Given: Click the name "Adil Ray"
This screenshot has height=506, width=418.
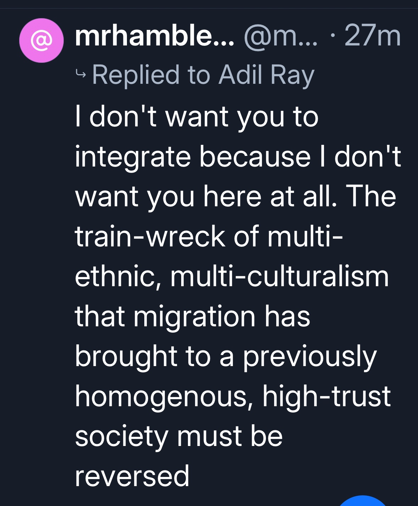Looking at the screenshot, I should pyautogui.click(x=266, y=75).
